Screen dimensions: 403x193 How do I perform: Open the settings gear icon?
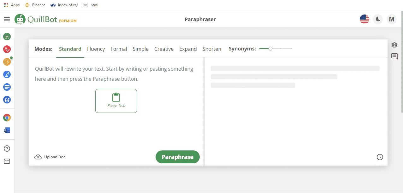pos(394,45)
